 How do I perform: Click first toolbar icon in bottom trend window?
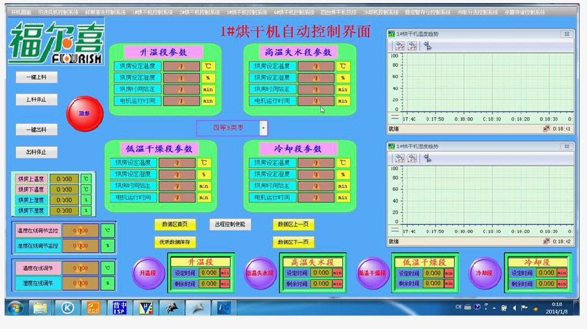pyautogui.click(x=399, y=158)
